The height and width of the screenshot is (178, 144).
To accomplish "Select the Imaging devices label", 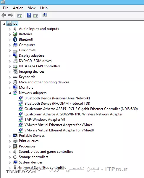I will [32, 71].
